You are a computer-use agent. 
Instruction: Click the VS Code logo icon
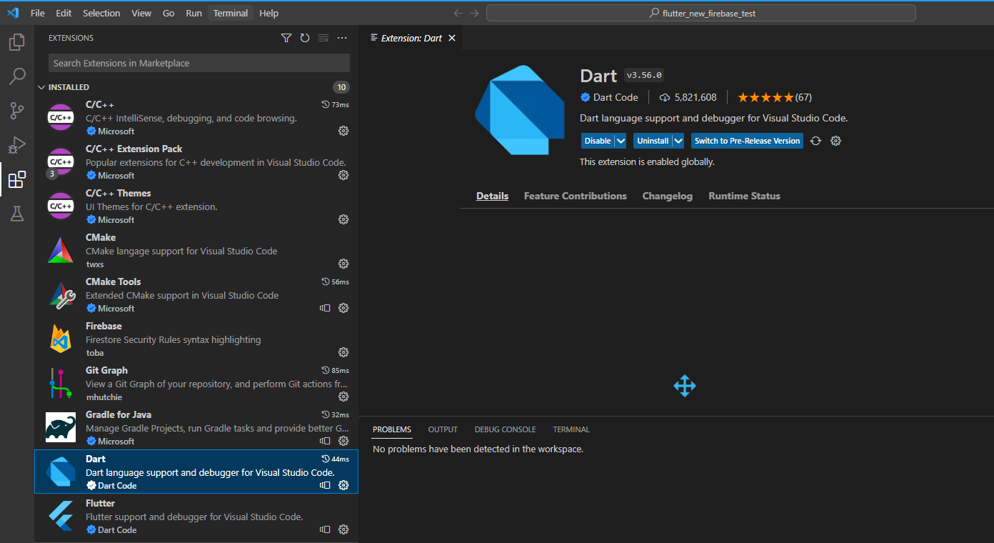[13, 13]
